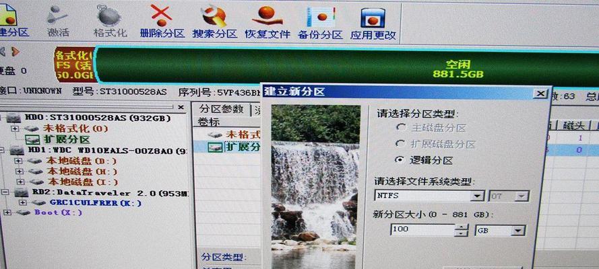This screenshot has width=599, height=269.
Task: Close the left disk tree panel
Action: (181, 107)
